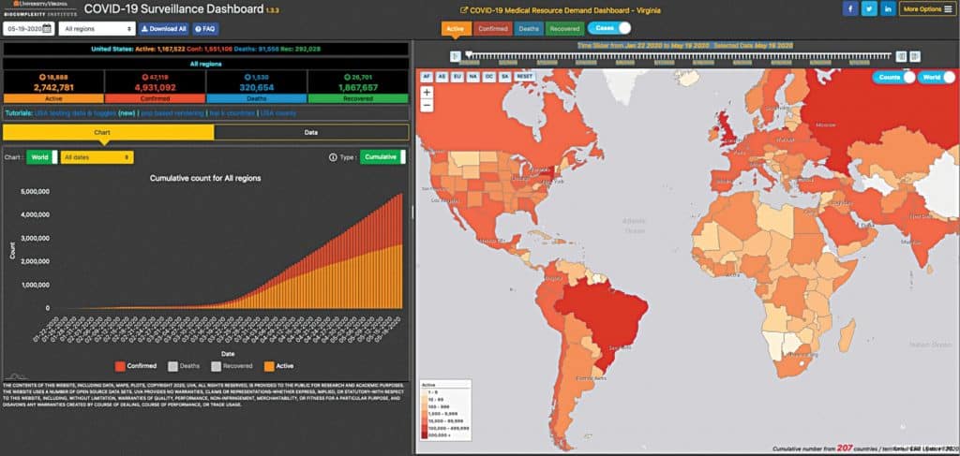Zoom out on the map

[x=427, y=106]
